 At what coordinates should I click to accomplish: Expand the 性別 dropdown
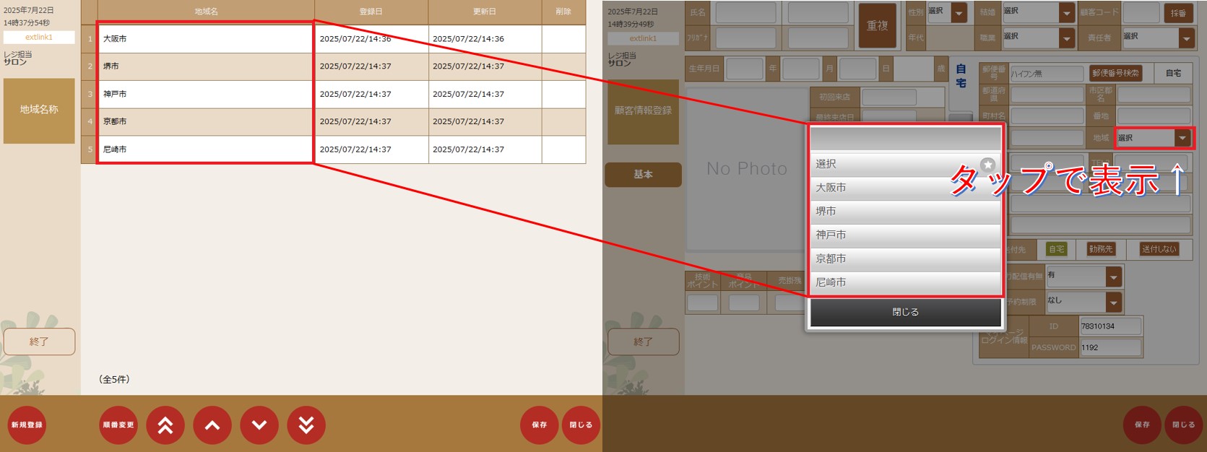[959, 12]
